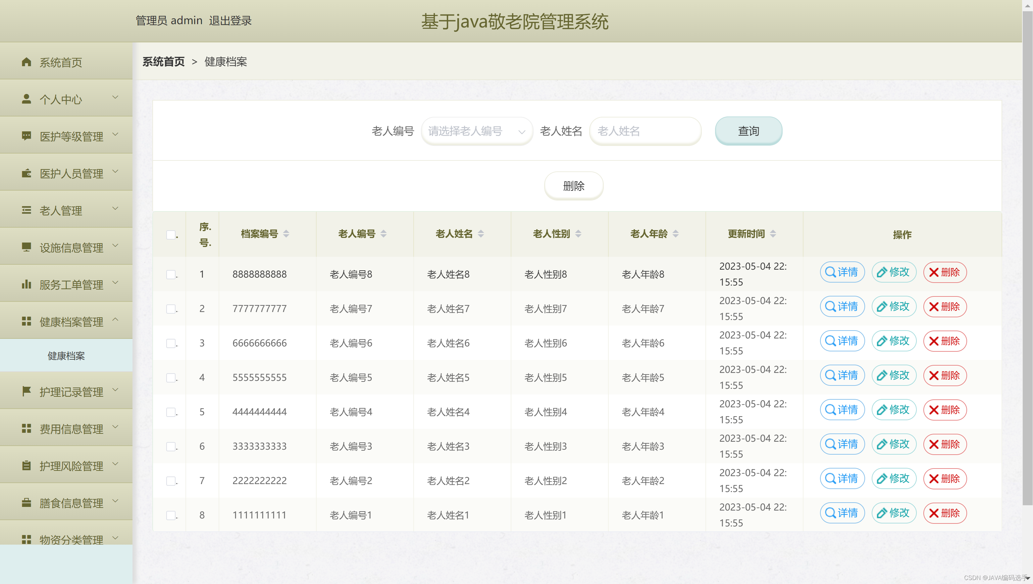
Task: Open the 老人编号 dropdown selector
Action: [477, 131]
